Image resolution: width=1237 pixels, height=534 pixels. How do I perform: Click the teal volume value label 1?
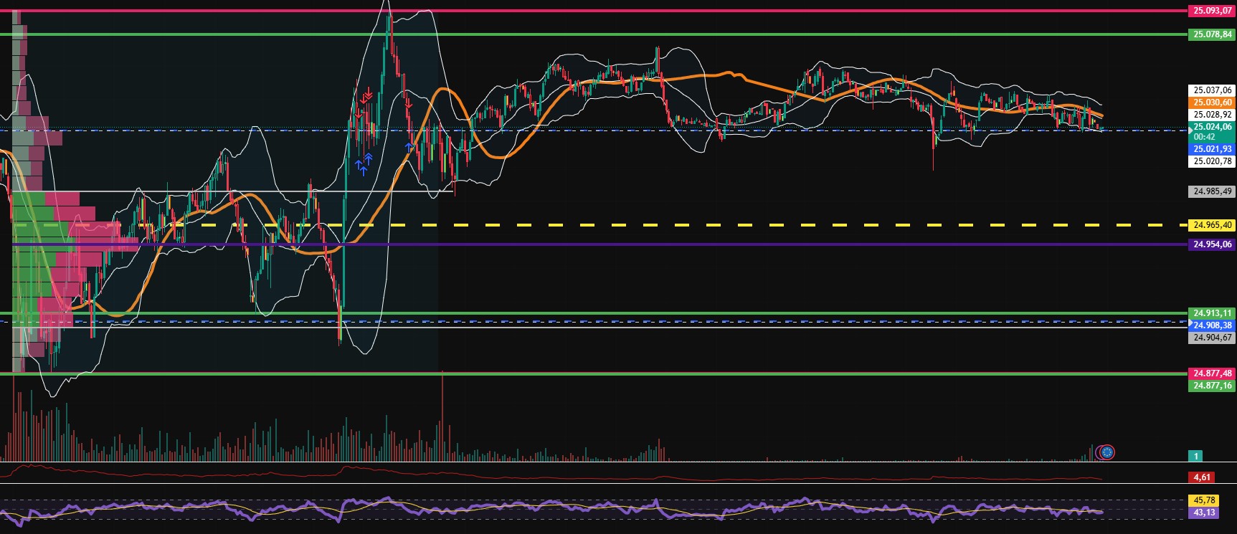pos(1195,456)
